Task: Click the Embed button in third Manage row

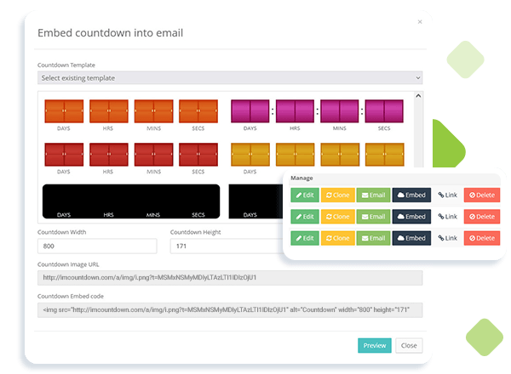Action: click(411, 239)
